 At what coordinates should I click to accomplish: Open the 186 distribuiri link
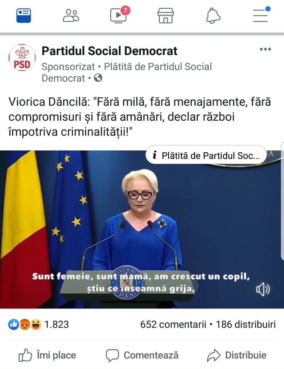coord(246,325)
